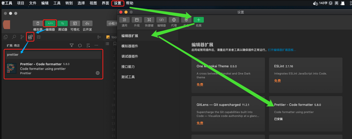Click the bookmark icon in editor breadcrumb
Image resolution: width=352 pixels, height=139 pixels.
click(x=115, y=43)
